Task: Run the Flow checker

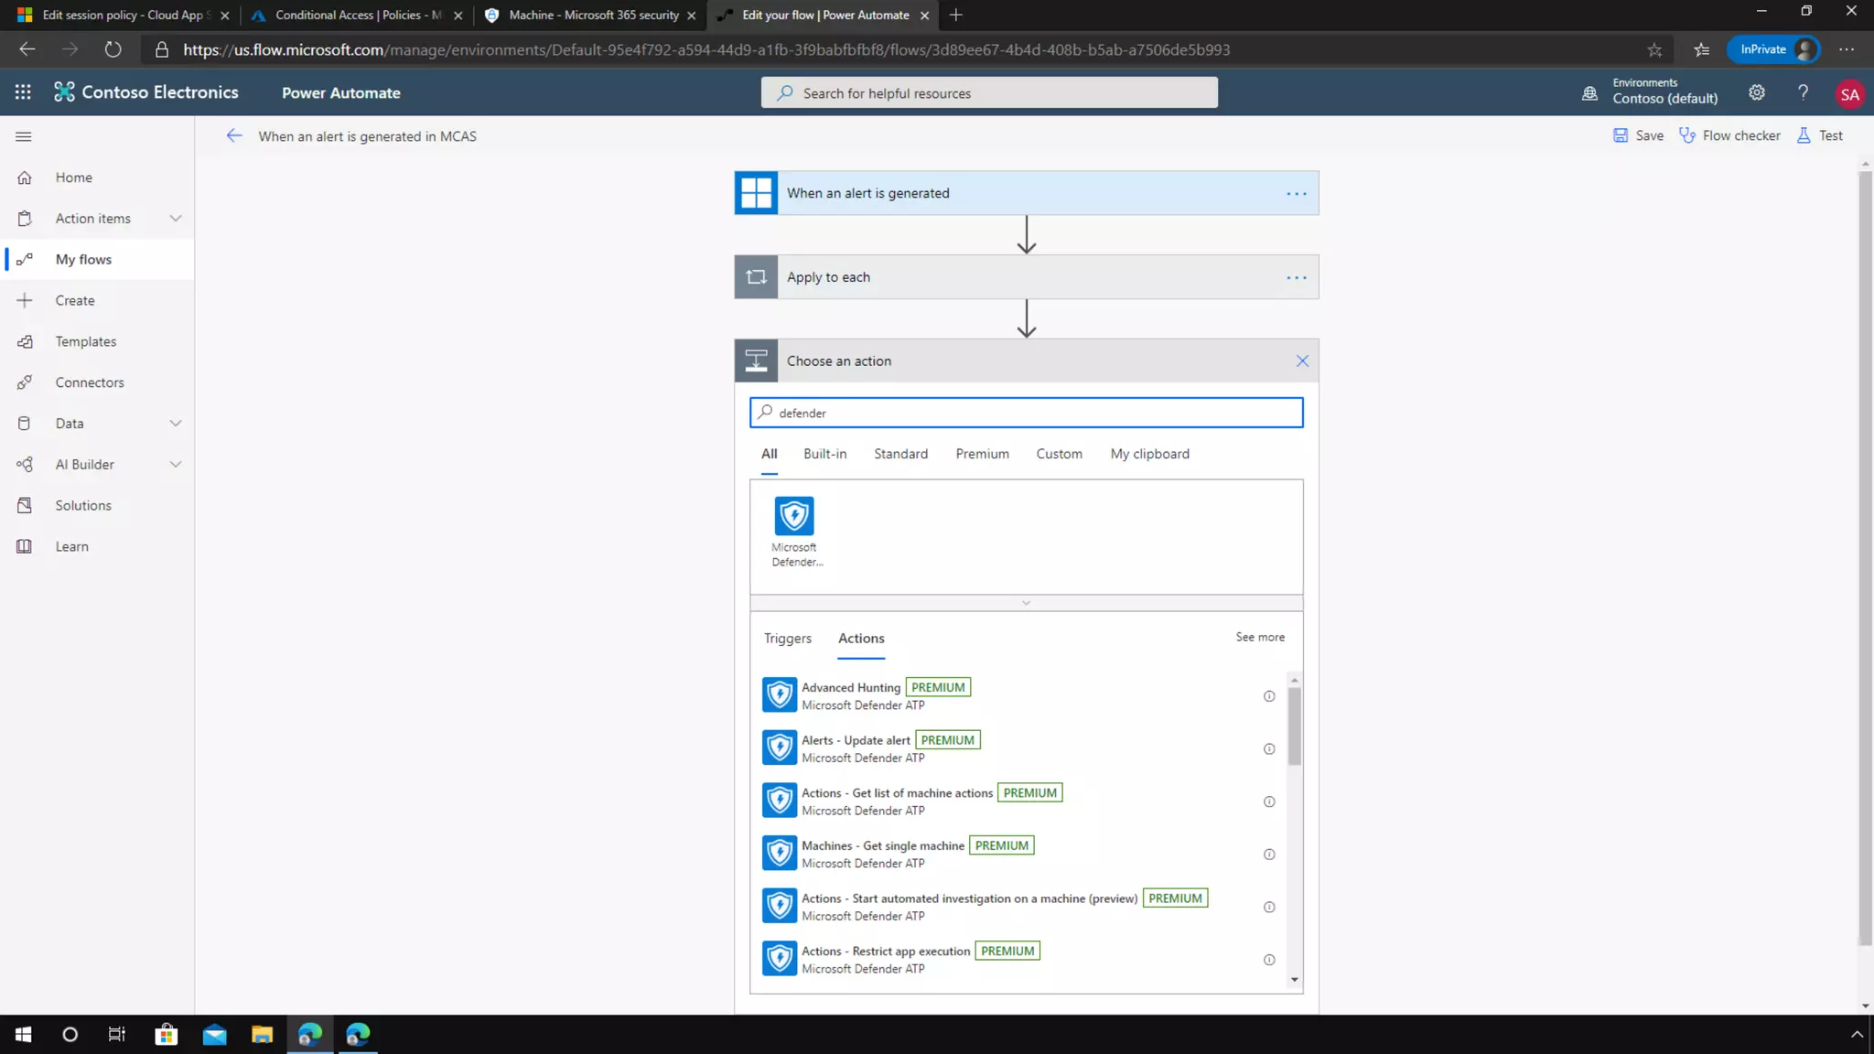Action: coord(1729,135)
